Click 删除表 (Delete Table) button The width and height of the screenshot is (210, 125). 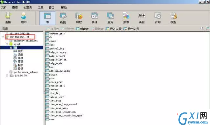coord(97,29)
